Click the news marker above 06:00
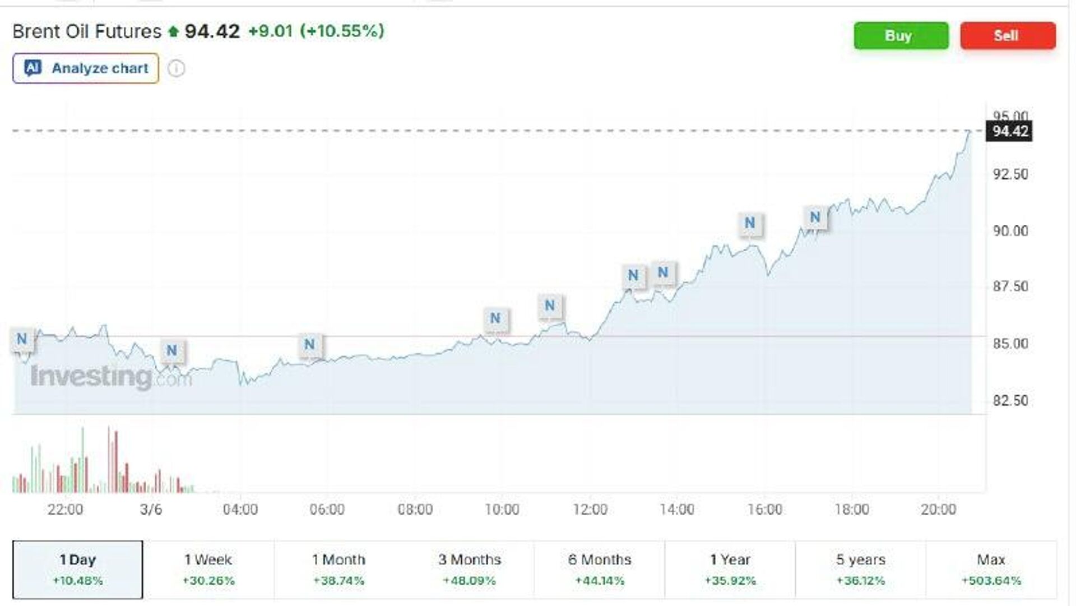The width and height of the screenshot is (1076, 606). point(309,344)
